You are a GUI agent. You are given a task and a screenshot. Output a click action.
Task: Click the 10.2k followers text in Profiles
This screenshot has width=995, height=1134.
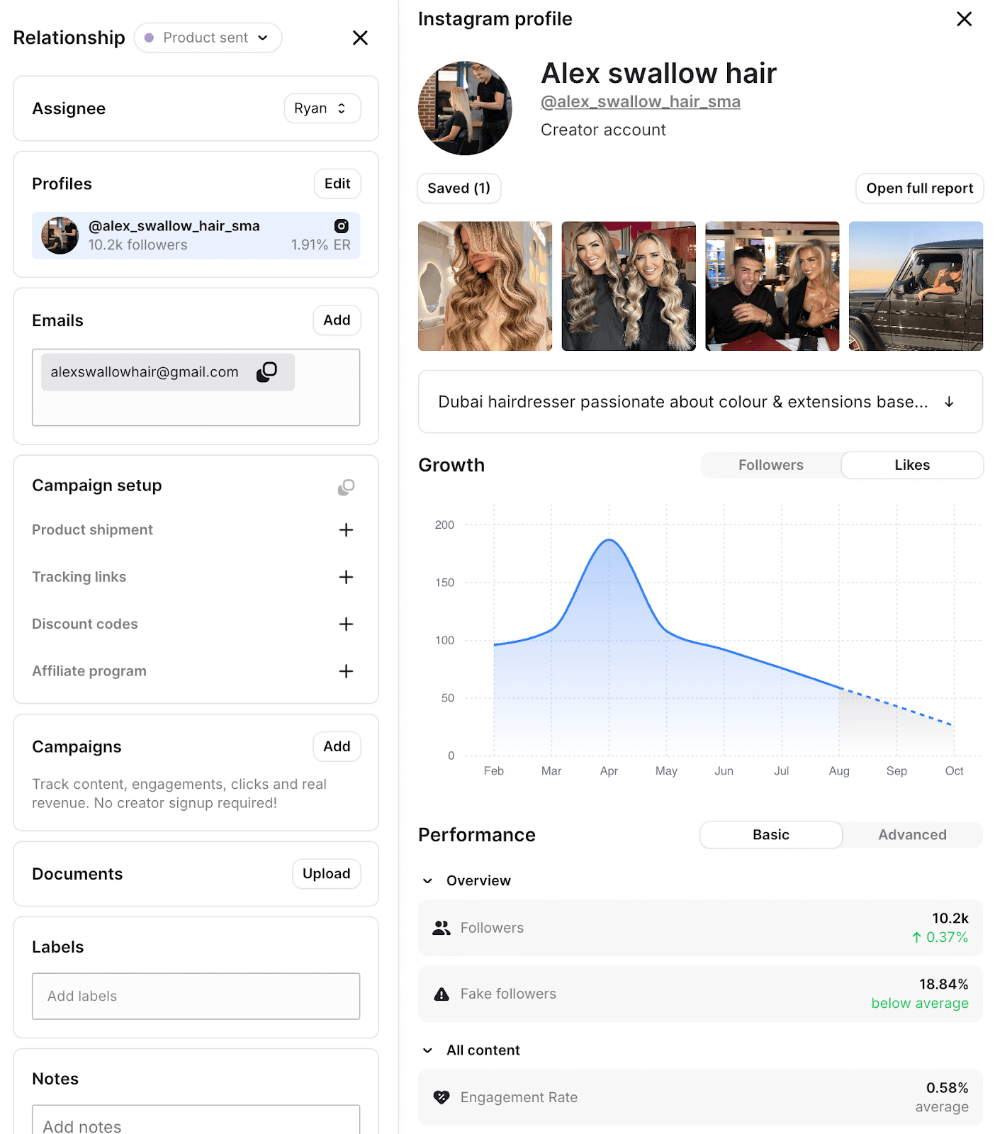click(x=138, y=245)
